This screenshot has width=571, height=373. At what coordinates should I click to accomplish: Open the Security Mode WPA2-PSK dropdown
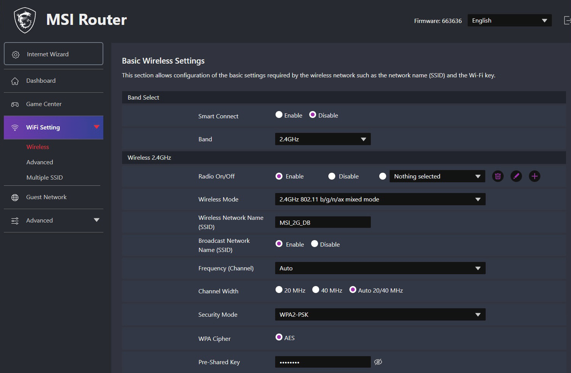(380, 314)
